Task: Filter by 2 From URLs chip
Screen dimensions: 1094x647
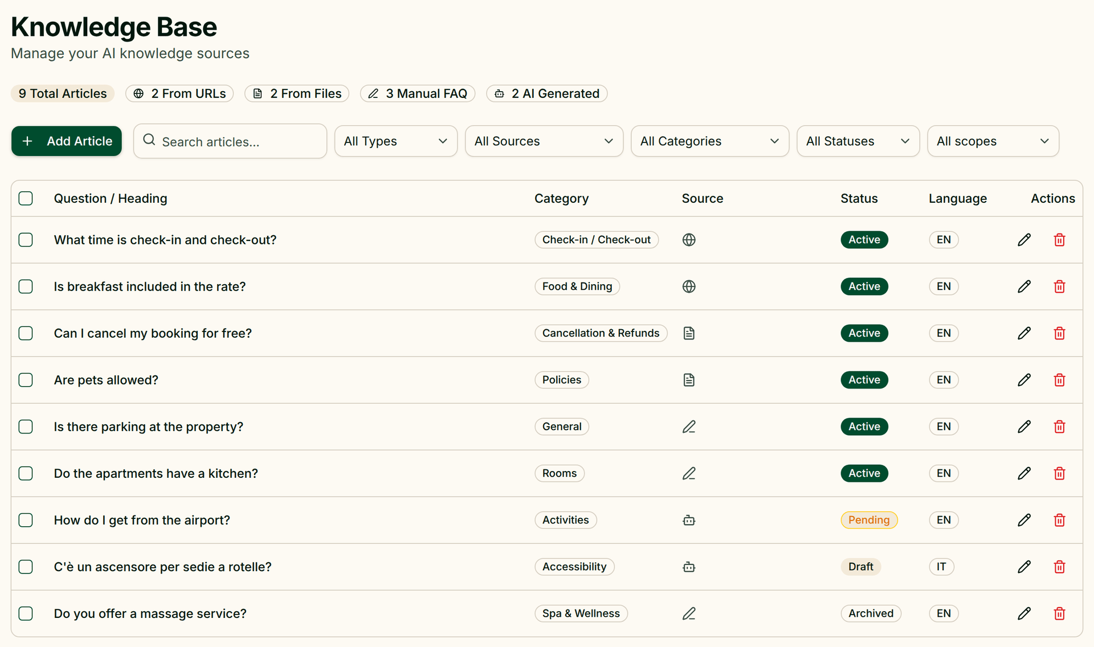Action: coord(179,93)
